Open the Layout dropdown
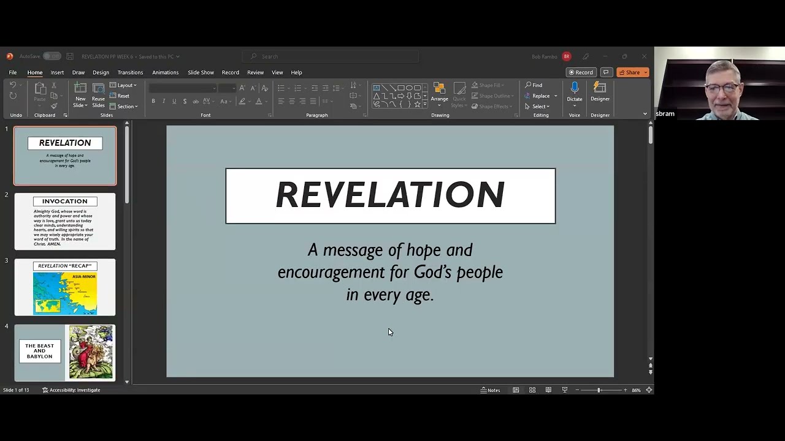Screen dimensions: 785x441 (x=123, y=85)
